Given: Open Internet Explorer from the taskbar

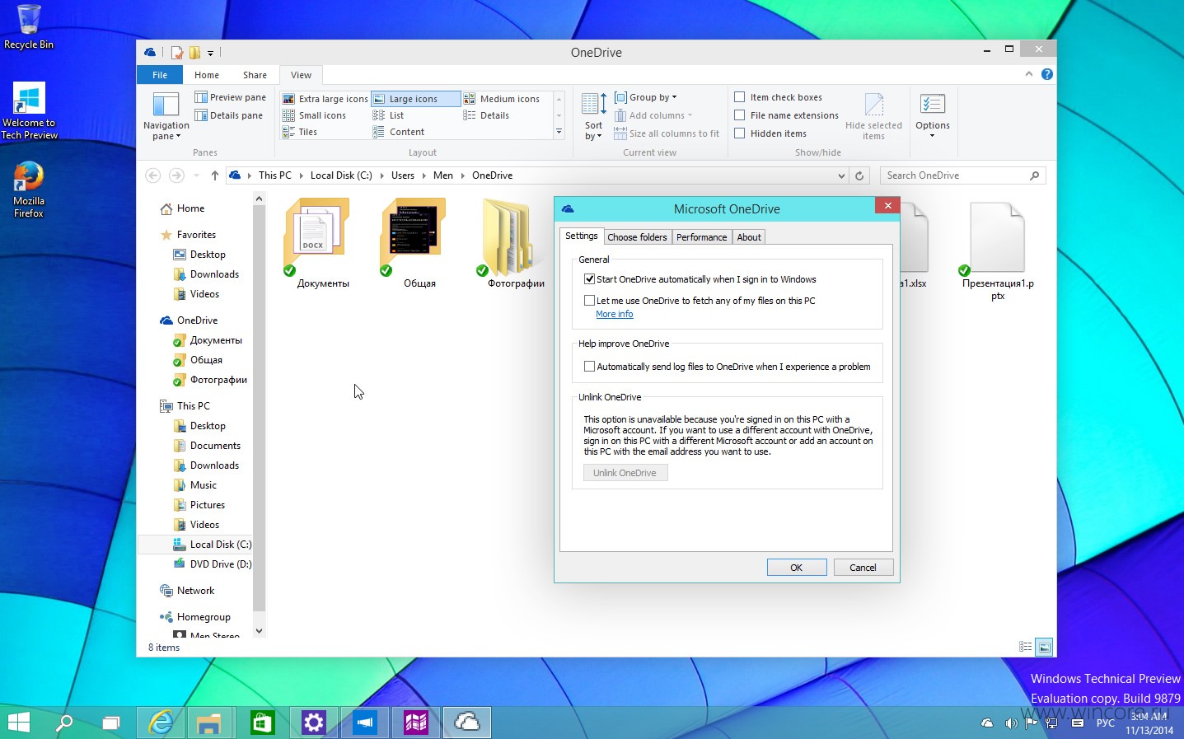Looking at the screenshot, I should pyautogui.click(x=161, y=723).
